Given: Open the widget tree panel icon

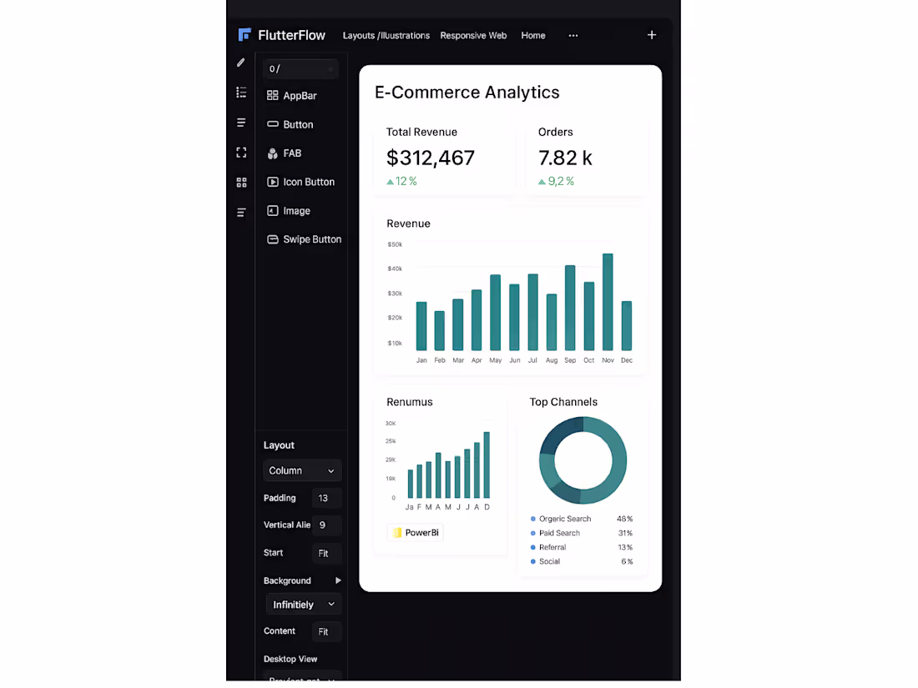Looking at the screenshot, I should [x=241, y=93].
